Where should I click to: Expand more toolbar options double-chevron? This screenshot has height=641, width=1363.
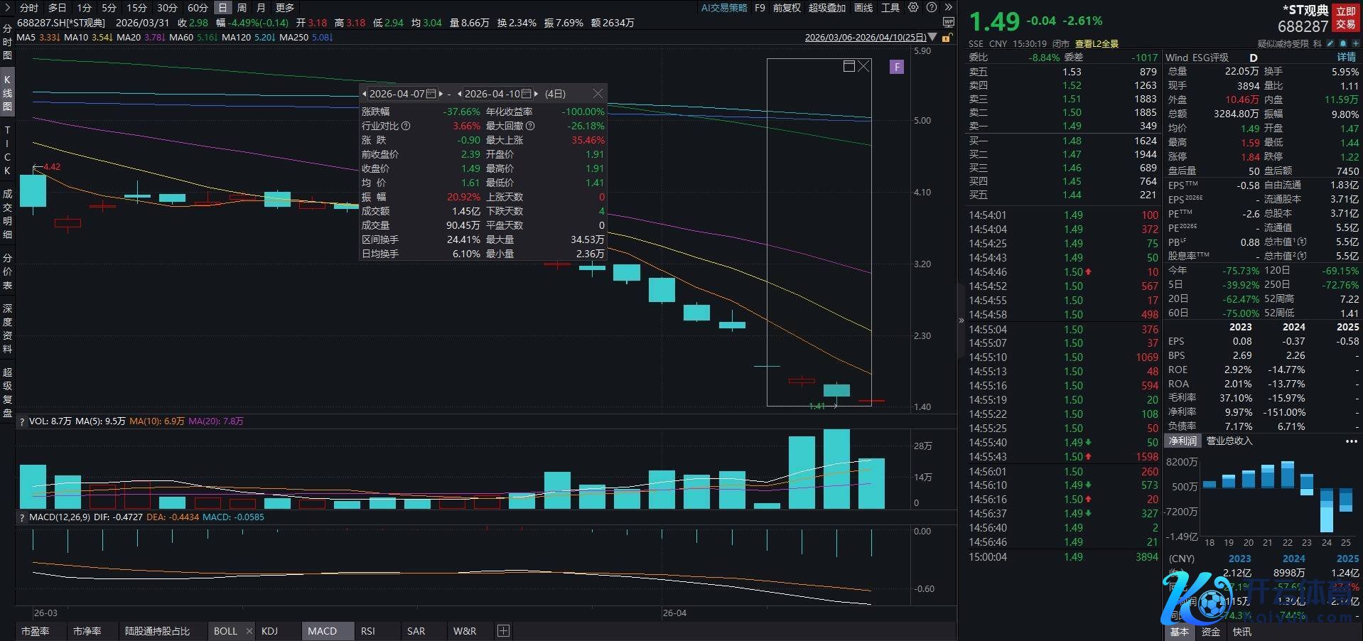(x=948, y=8)
